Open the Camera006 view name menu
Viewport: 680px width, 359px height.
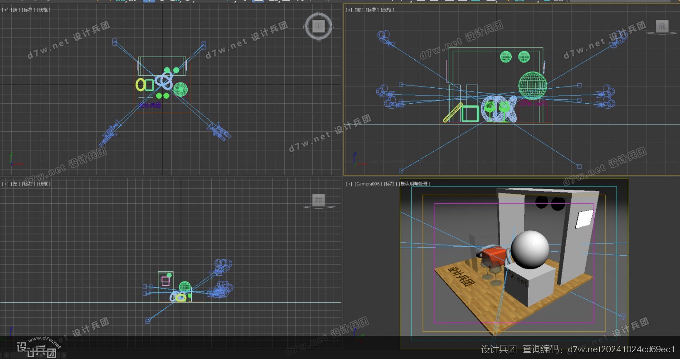(x=368, y=184)
